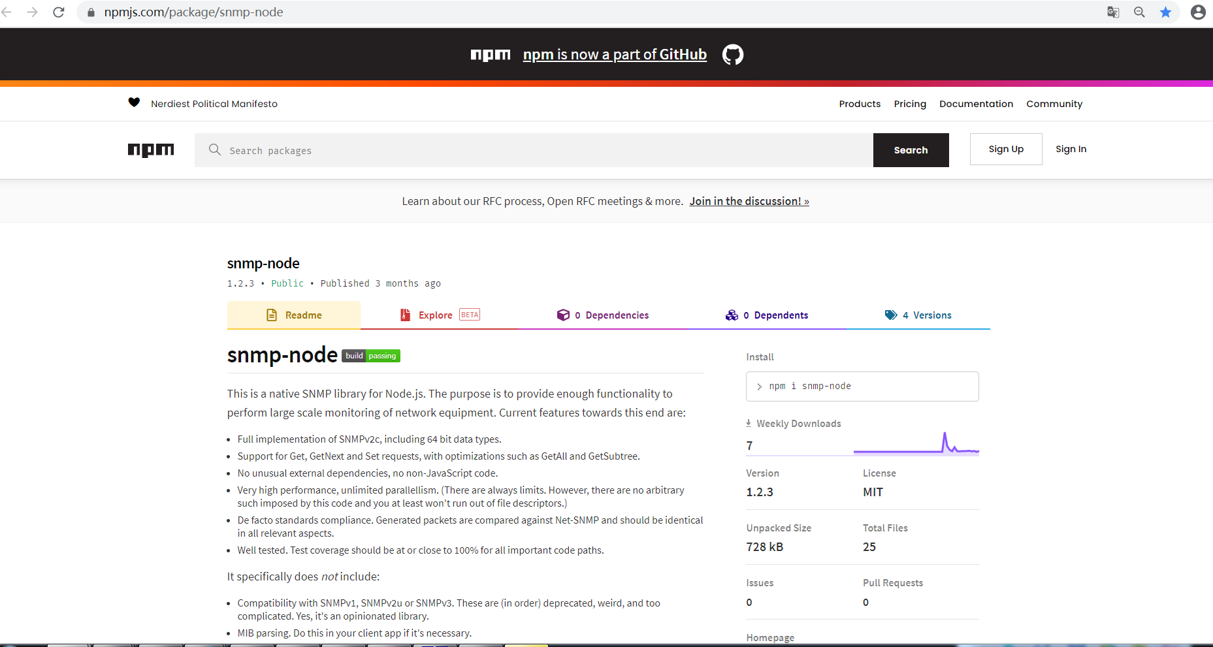Click the 'npm i snmp-node' install command box
The image size is (1213, 647).
pos(862,387)
